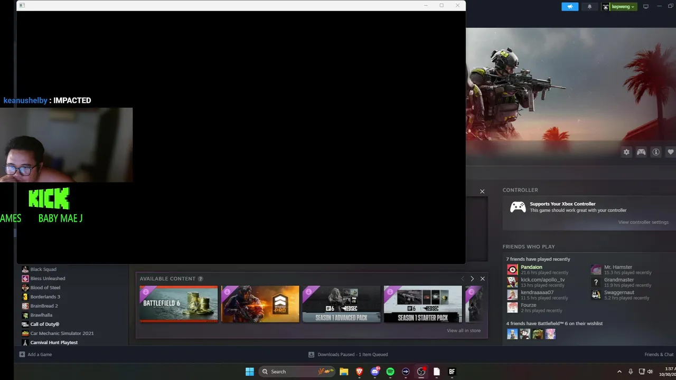Add game to favorites with heart icon

pos(671,152)
